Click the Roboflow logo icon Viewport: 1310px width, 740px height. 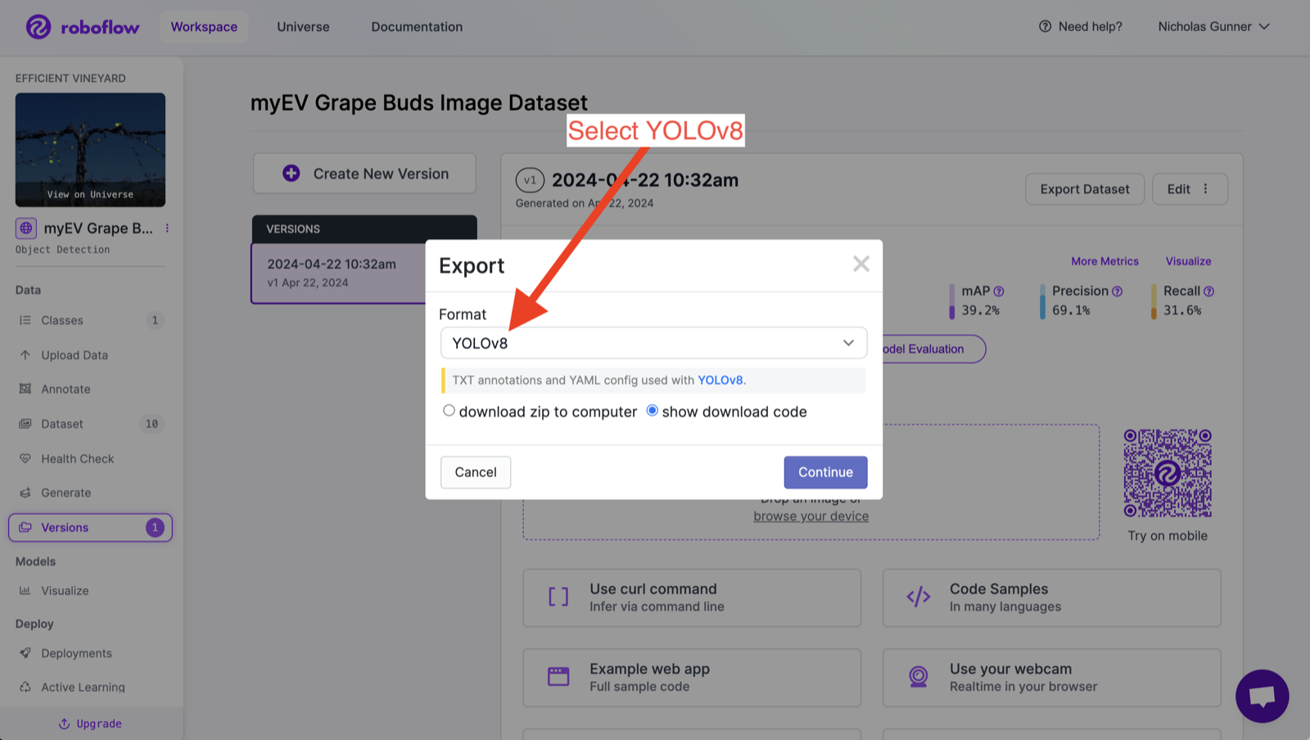coord(38,27)
